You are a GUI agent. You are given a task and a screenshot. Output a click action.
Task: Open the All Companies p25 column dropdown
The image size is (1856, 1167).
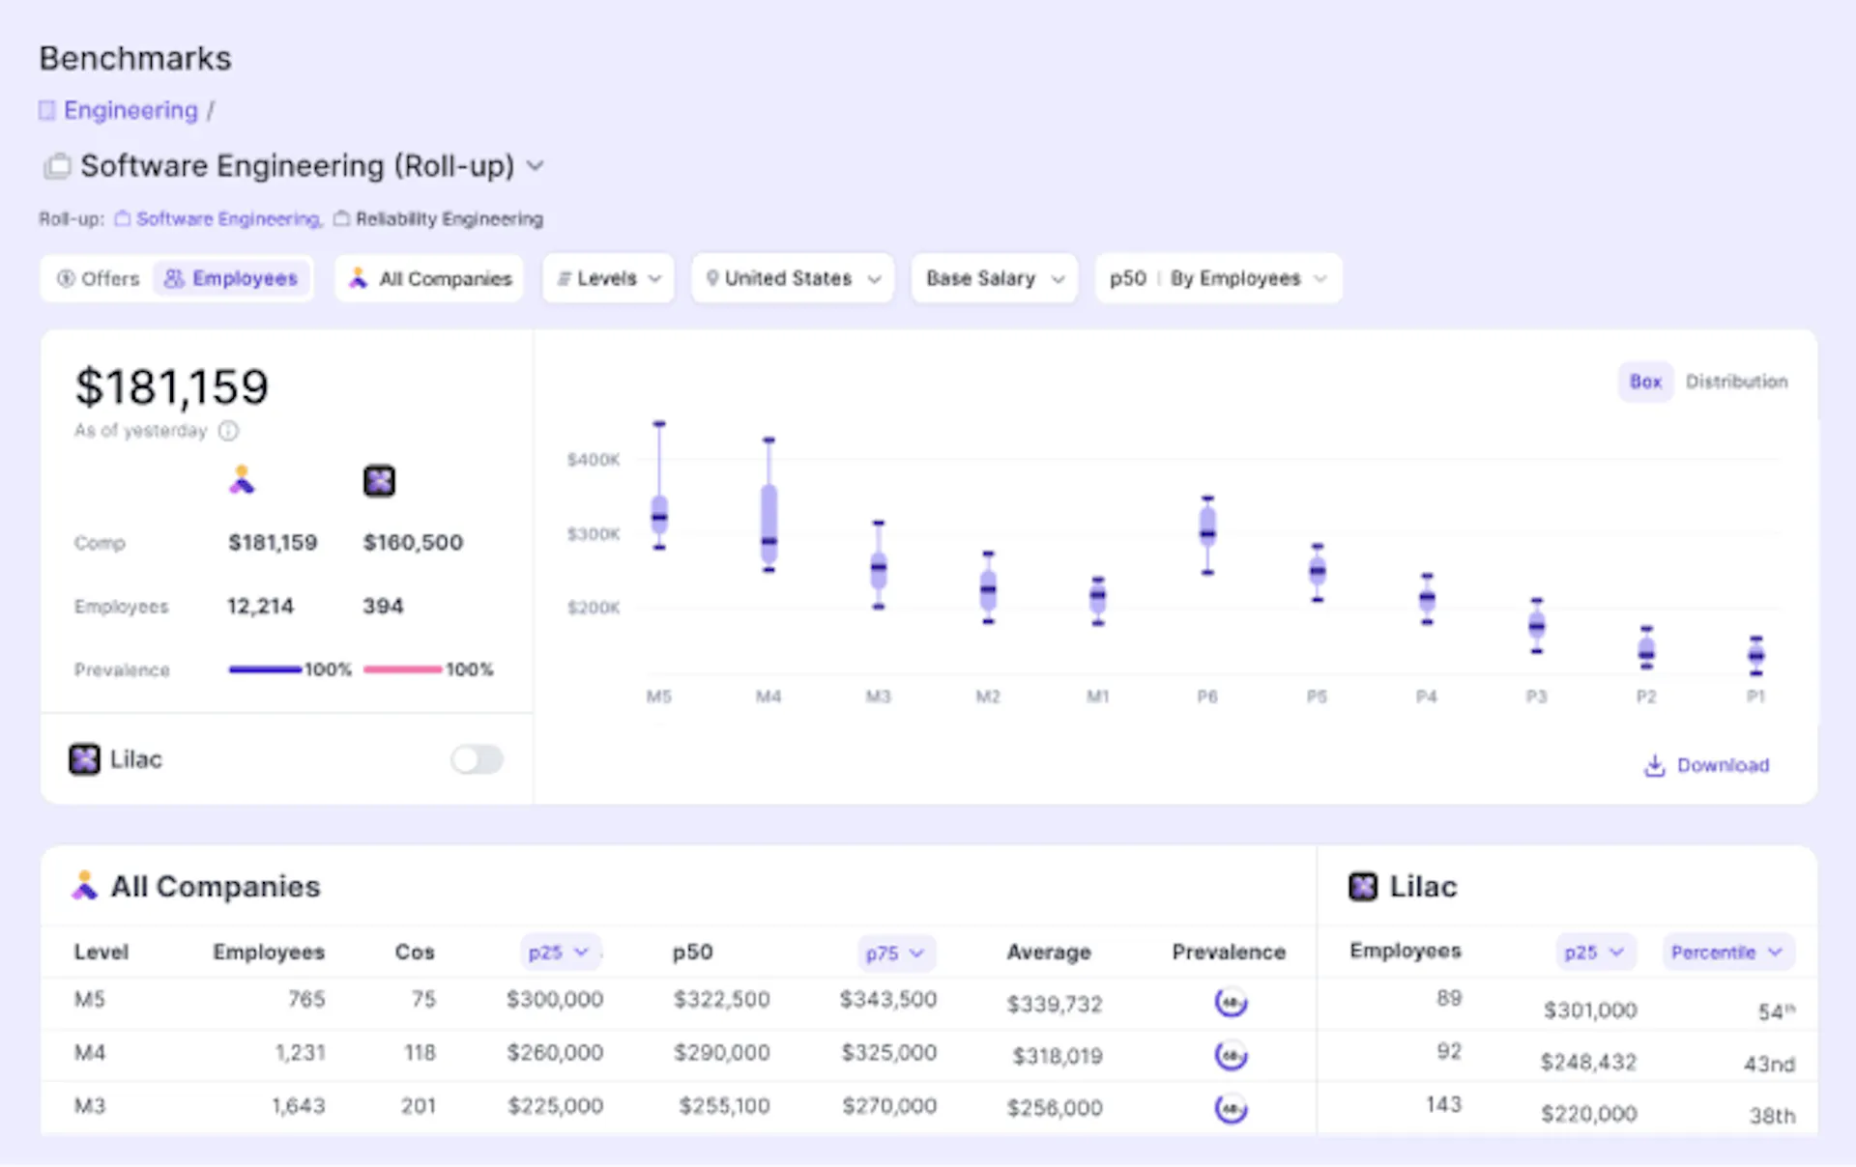(560, 953)
